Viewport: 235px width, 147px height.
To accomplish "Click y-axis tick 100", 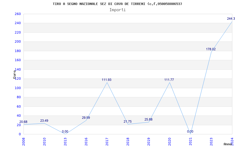I will [x=18, y=88].
